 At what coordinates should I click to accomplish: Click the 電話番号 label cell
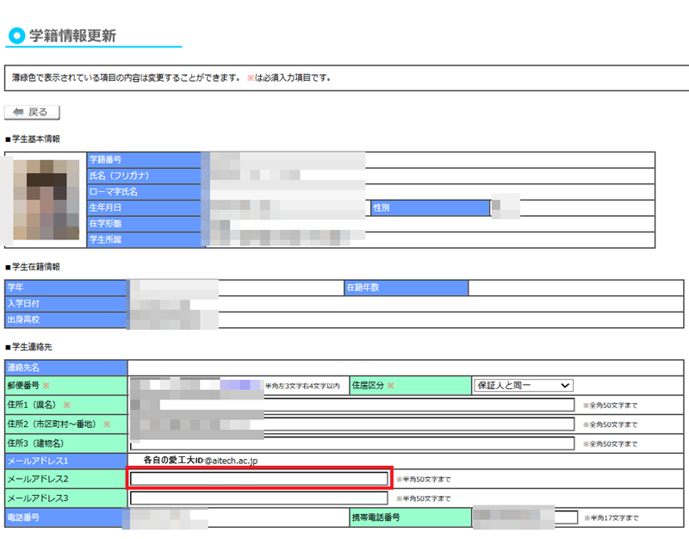65,517
